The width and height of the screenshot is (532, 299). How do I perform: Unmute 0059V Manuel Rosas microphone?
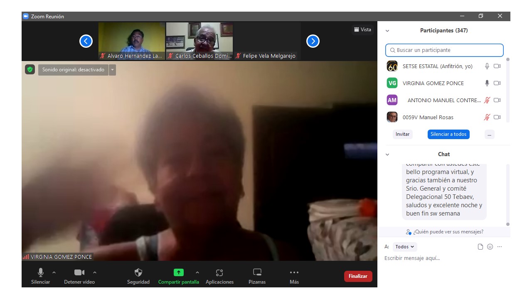(x=487, y=117)
